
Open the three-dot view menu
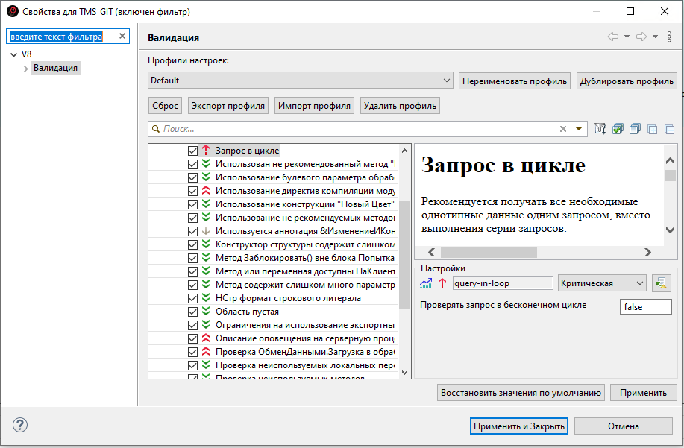point(669,37)
